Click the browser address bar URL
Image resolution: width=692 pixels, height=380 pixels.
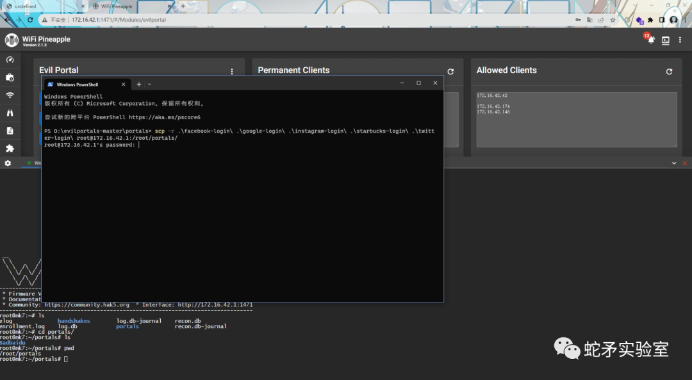119,20
